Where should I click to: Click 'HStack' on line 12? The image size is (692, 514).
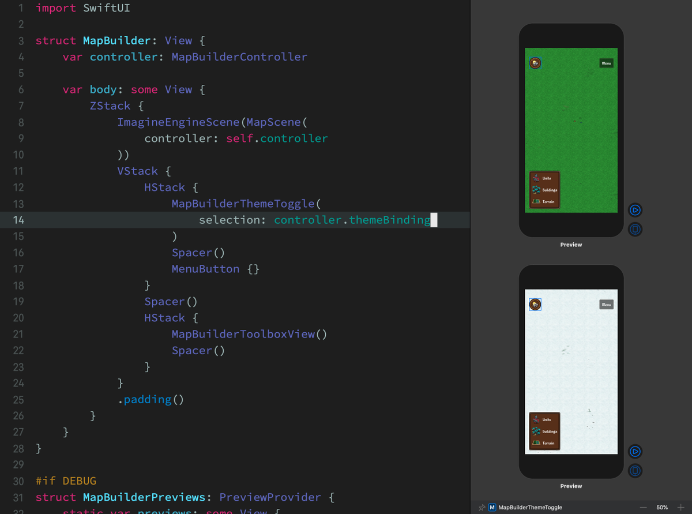point(164,187)
